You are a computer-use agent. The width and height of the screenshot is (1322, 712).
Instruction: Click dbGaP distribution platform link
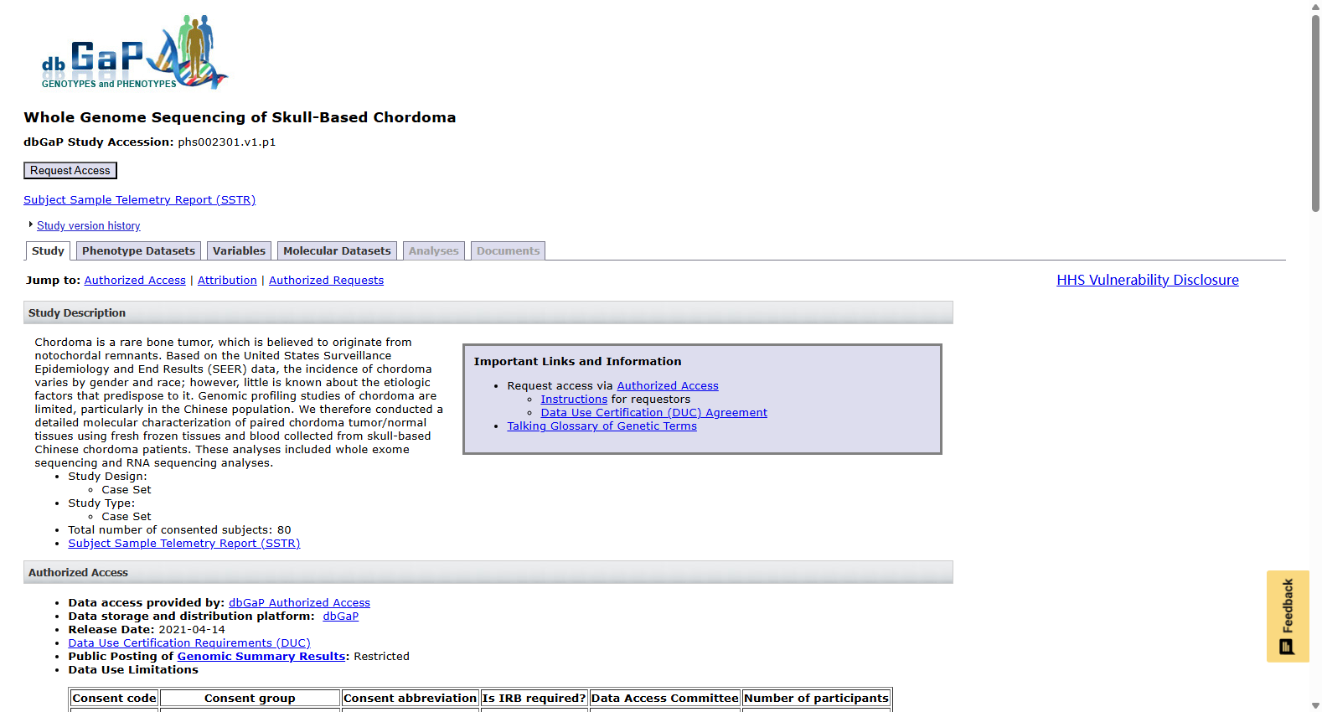340,617
